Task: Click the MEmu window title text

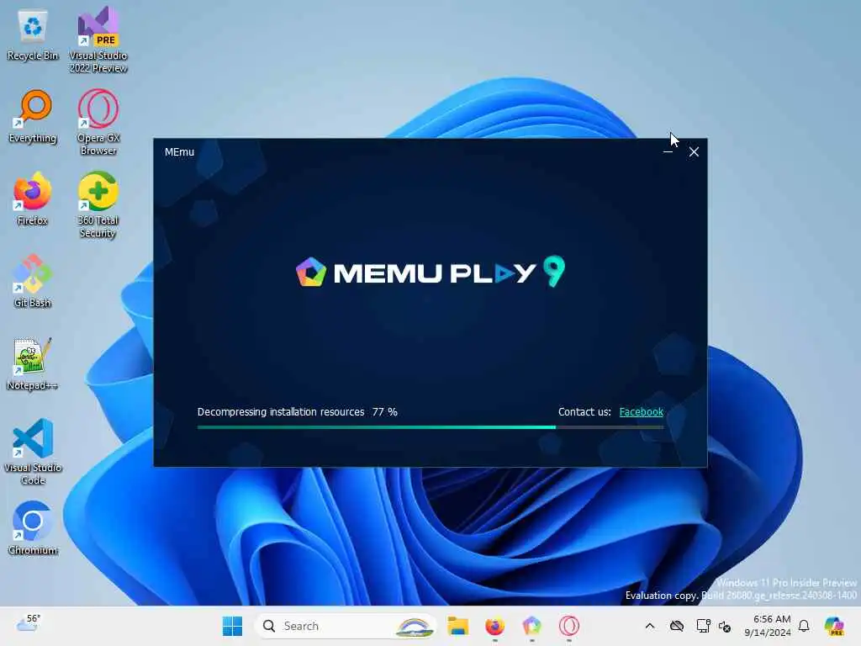Action: tap(180, 152)
